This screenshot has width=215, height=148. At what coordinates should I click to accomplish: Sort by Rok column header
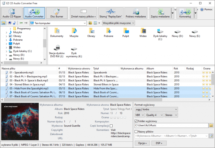178,69
